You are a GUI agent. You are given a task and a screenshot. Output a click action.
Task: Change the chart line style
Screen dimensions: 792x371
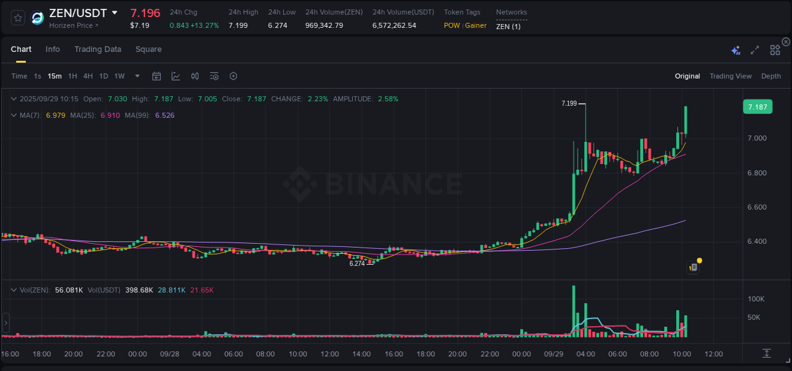click(x=174, y=76)
